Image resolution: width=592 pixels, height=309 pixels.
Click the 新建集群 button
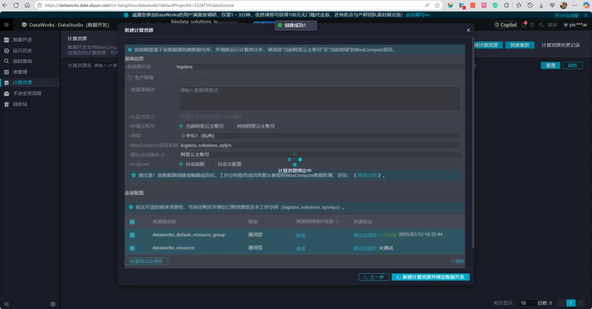click(520, 45)
